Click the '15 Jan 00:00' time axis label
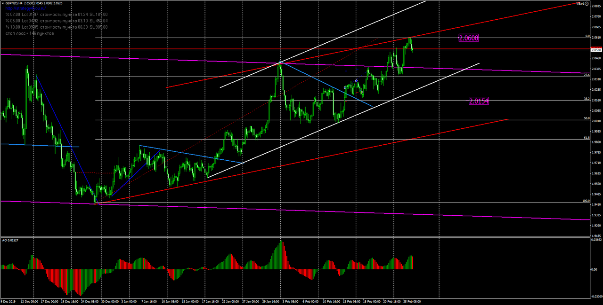The image size is (603, 305). coord(191,301)
